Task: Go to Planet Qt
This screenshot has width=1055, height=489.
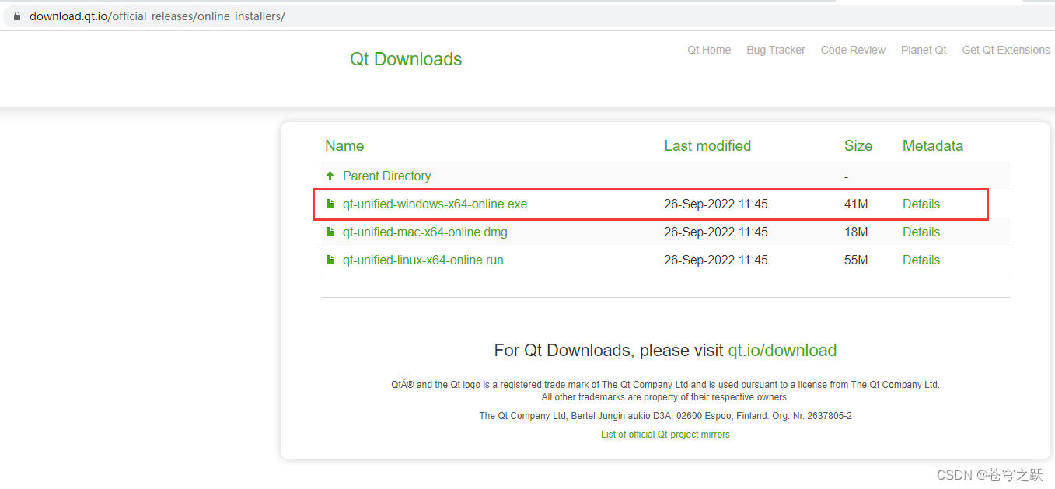Action: 924,50
